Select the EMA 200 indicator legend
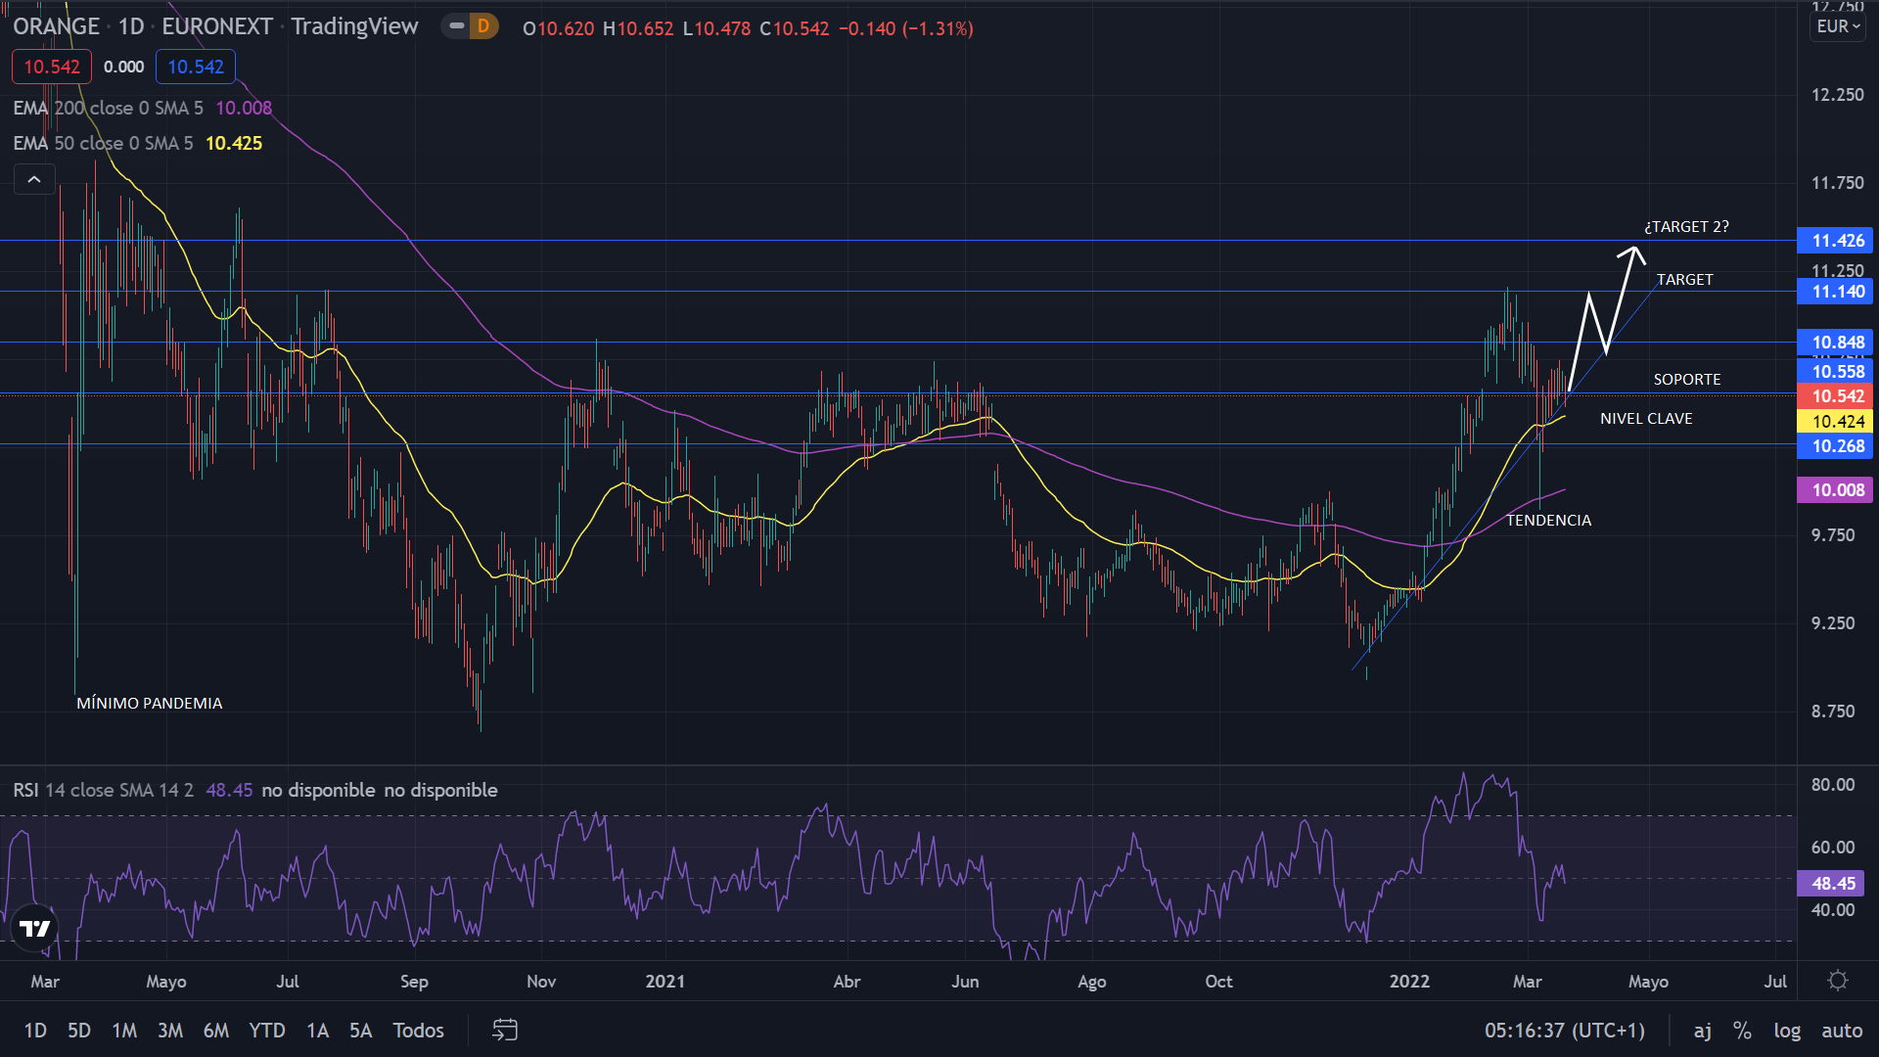This screenshot has width=1879, height=1057. (x=143, y=108)
